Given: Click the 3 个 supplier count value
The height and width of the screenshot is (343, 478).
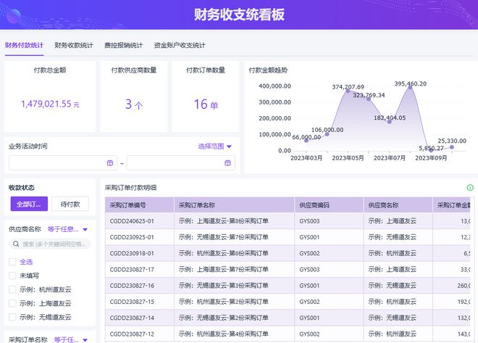Looking at the screenshot, I should coord(134,104).
